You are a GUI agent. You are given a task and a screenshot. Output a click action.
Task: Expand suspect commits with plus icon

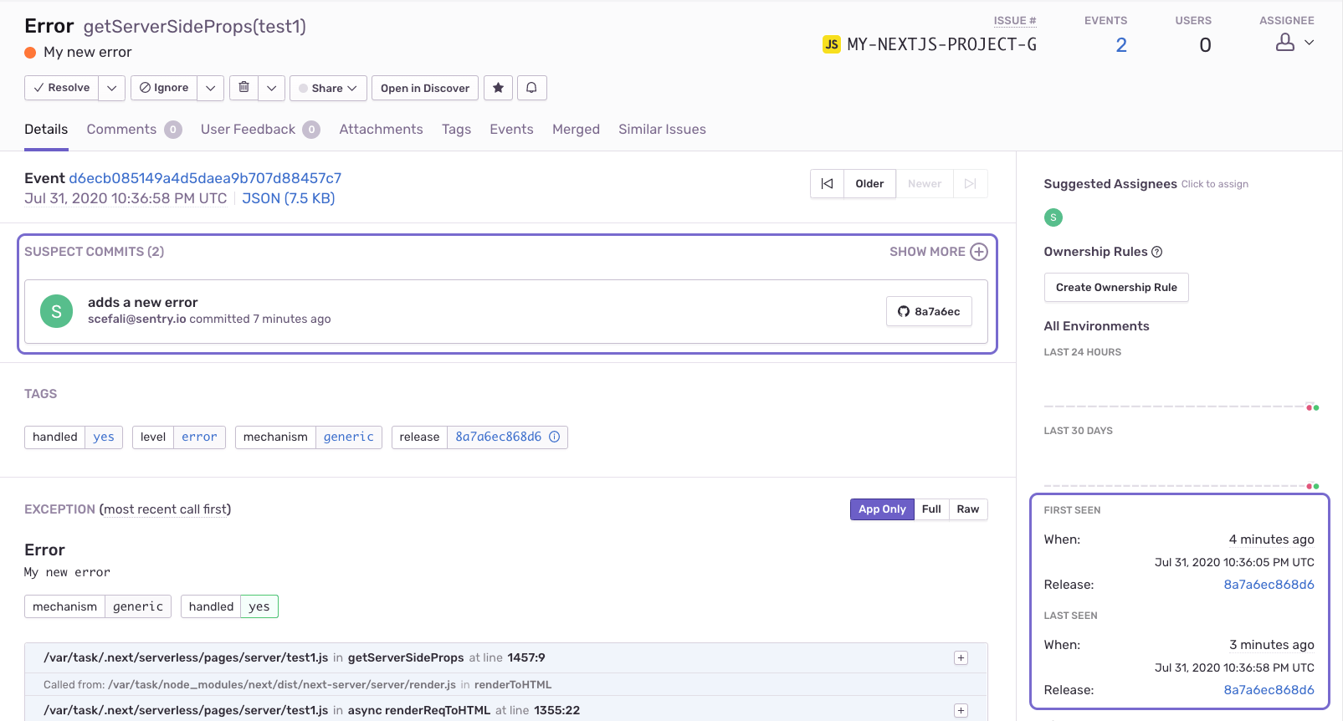[x=979, y=252]
